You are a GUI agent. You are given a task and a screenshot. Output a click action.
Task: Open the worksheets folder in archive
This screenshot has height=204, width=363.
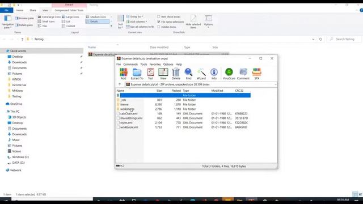coord(127,109)
